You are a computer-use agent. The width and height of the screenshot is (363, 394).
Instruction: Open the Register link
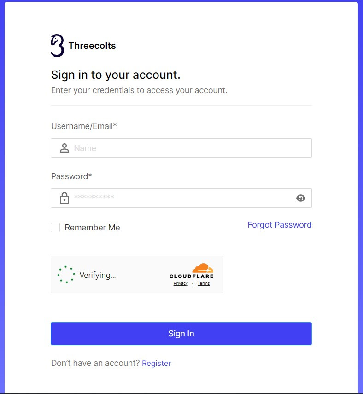[156, 363]
